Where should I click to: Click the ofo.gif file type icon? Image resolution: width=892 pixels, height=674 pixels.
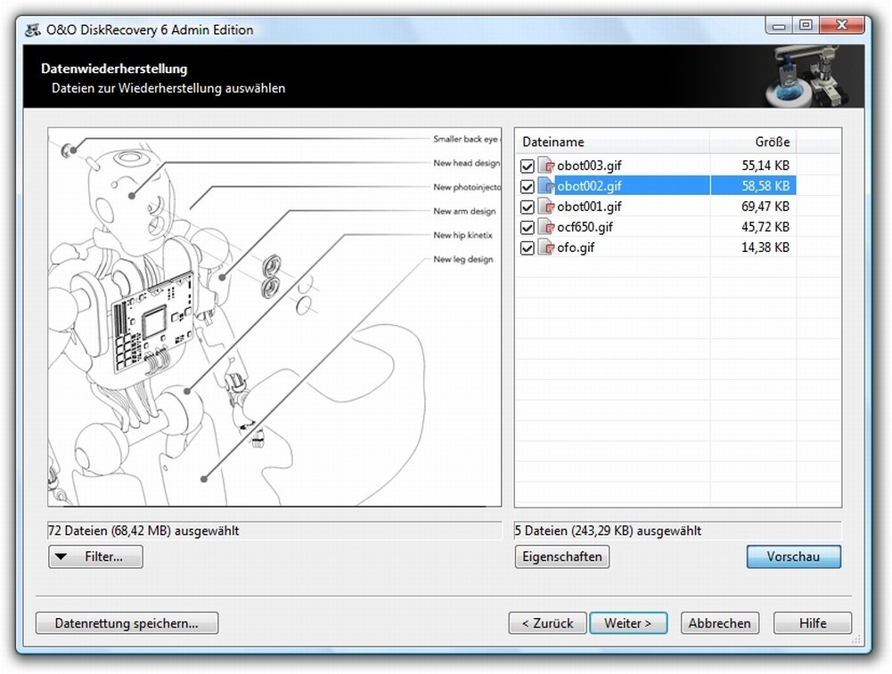point(546,248)
